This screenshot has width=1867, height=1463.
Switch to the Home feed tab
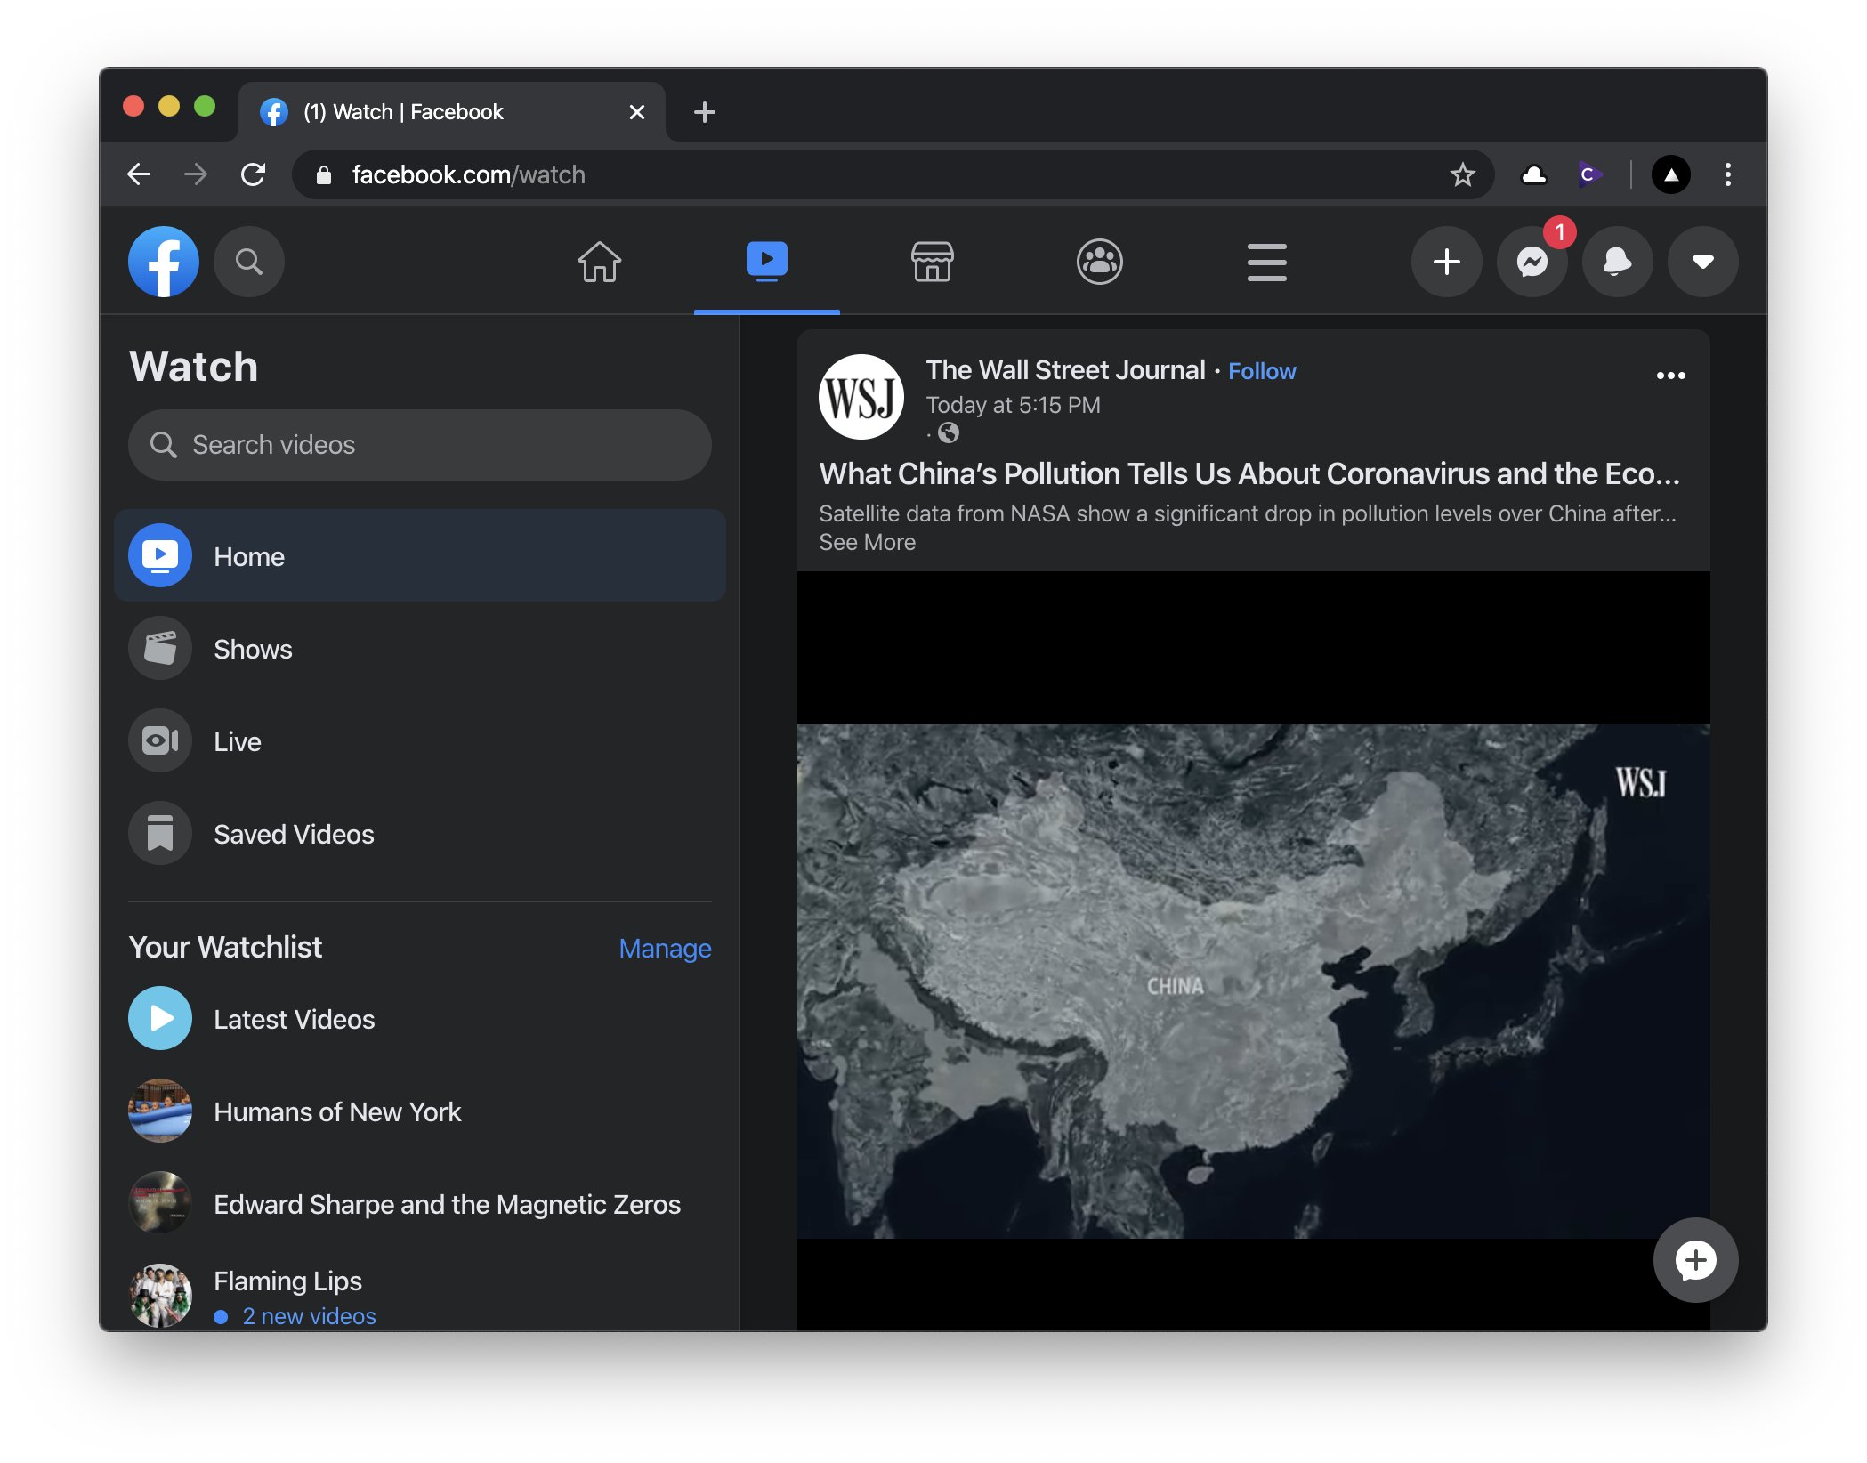click(599, 262)
